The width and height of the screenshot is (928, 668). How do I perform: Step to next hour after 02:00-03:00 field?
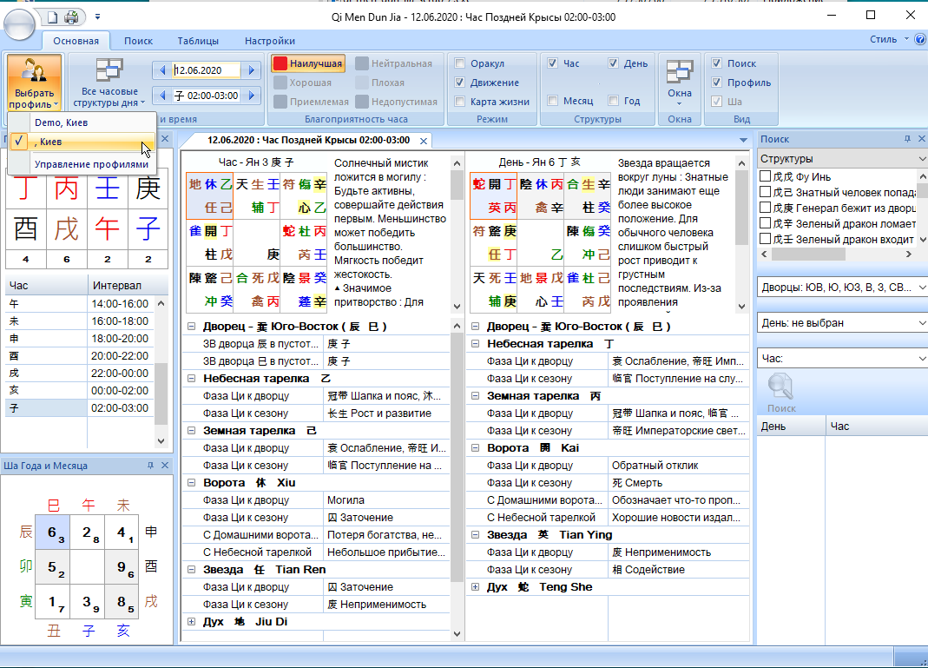[x=252, y=96]
